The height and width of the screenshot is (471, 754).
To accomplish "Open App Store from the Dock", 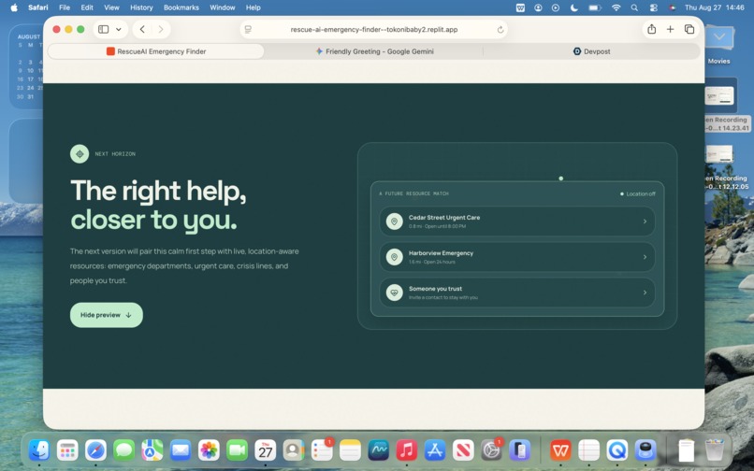I will pos(435,450).
